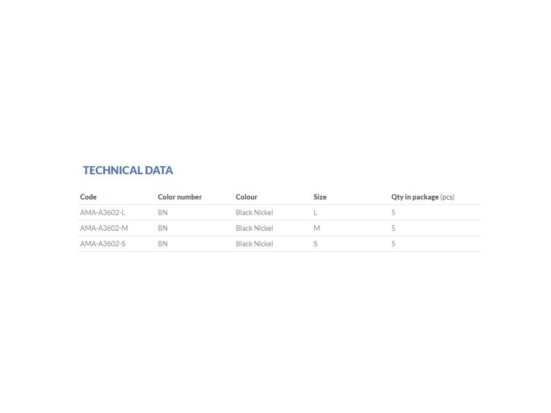
Task: Click the Size column header
Action: (320, 197)
